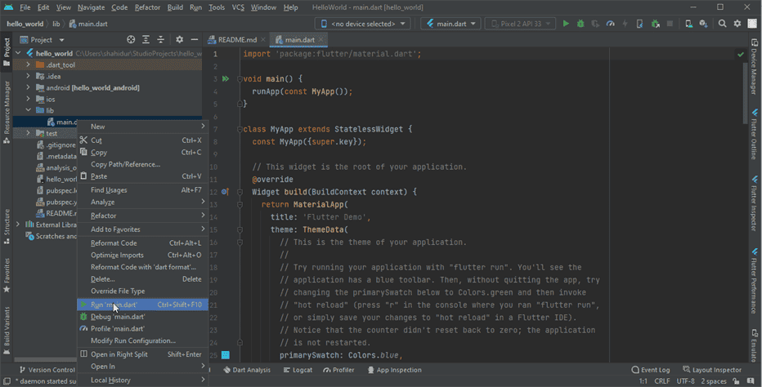Select Reformat Code in context menu
Screen dimensions: 762x387
[x=114, y=243]
